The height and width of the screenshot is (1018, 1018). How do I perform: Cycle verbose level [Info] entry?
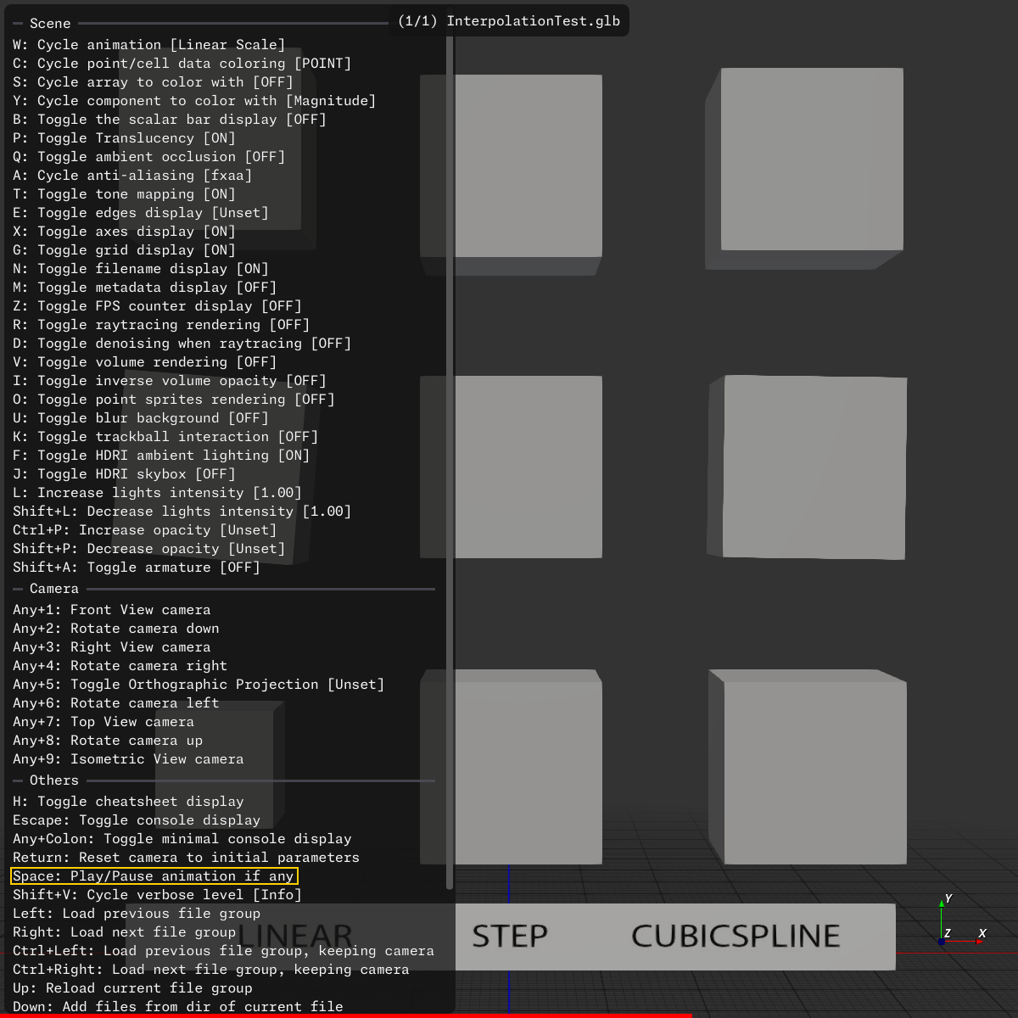pyautogui.click(x=157, y=895)
